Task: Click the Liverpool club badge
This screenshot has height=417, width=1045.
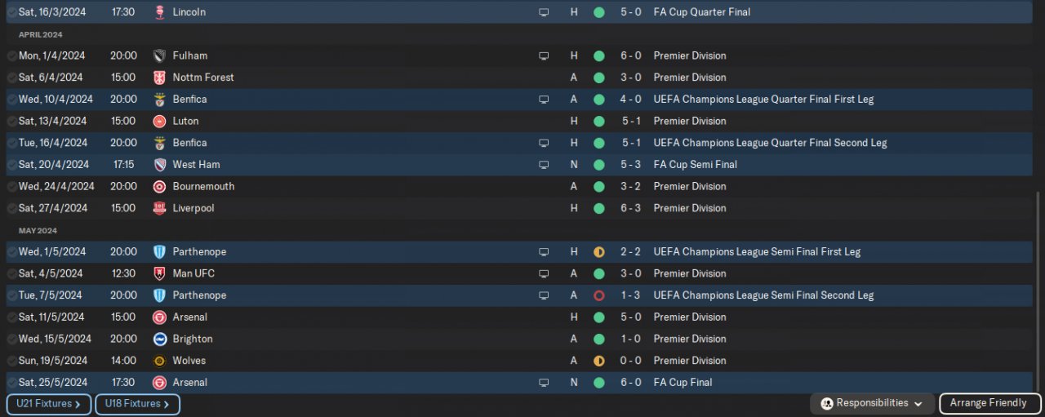Action: coord(159,208)
